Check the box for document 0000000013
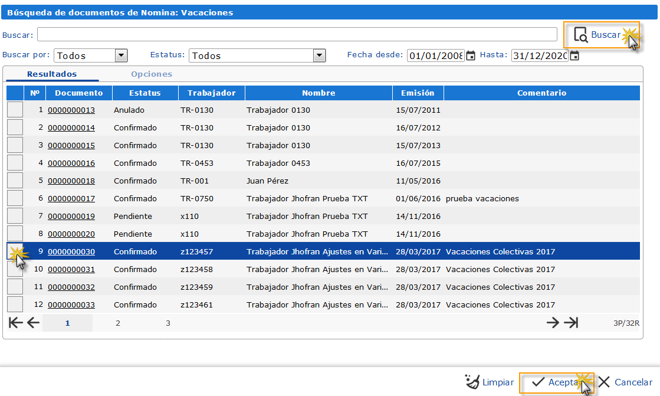 15,110
